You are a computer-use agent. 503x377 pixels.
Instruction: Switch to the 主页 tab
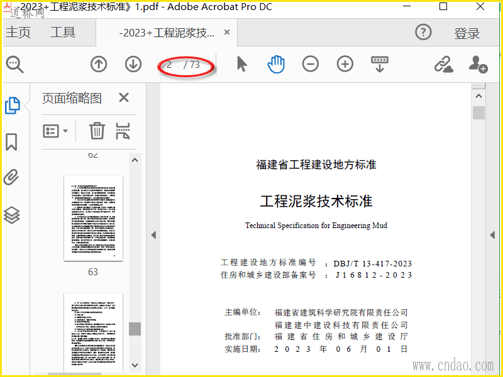18,33
